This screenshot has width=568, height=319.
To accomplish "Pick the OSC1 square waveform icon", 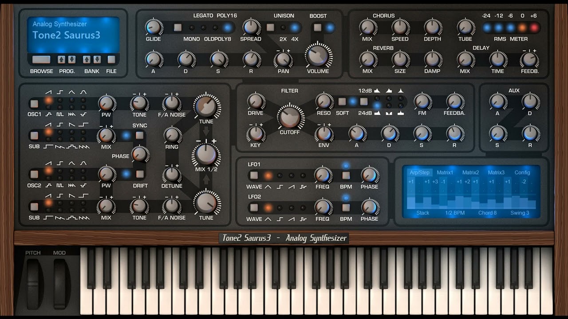I will tap(60, 92).
